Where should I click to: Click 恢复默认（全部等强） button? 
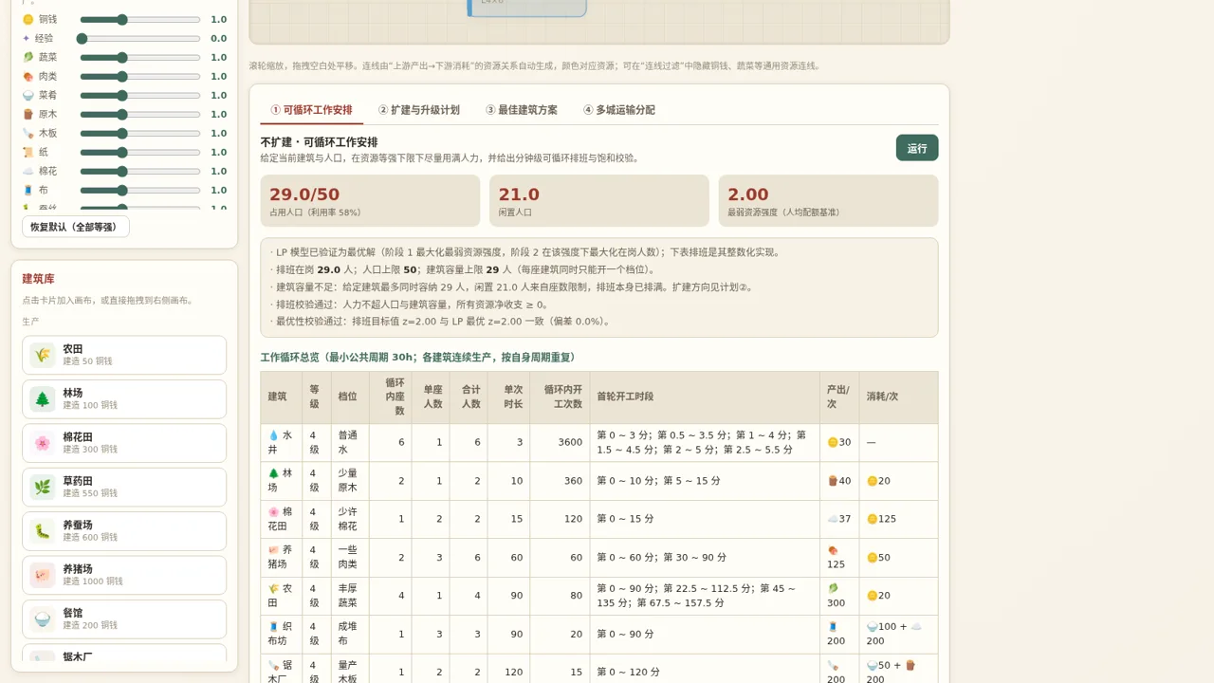(76, 227)
